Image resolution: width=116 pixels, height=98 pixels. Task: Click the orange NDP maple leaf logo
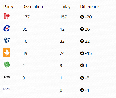click(x=7, y=53)
